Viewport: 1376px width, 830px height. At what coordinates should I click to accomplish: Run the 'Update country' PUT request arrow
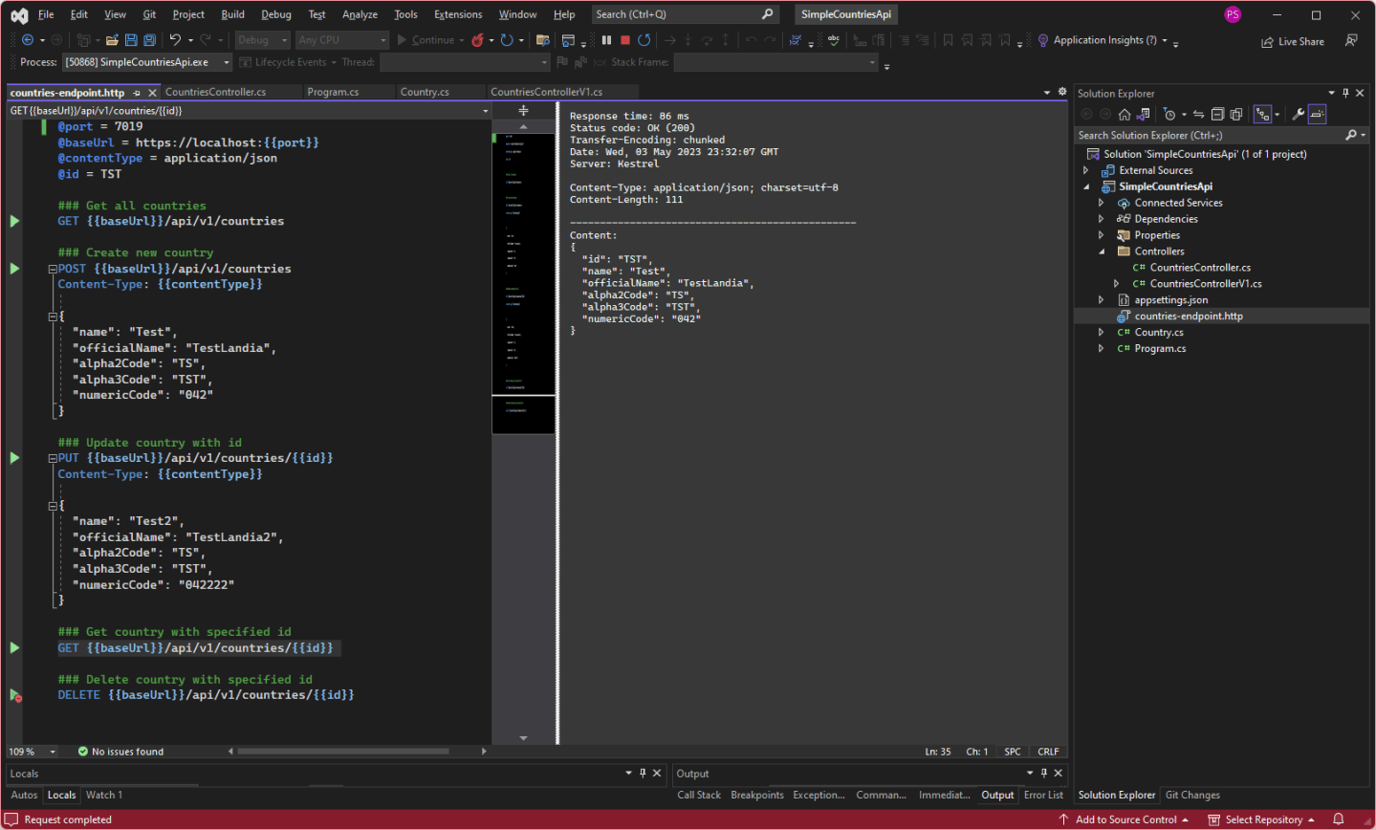tap(14, 458)
